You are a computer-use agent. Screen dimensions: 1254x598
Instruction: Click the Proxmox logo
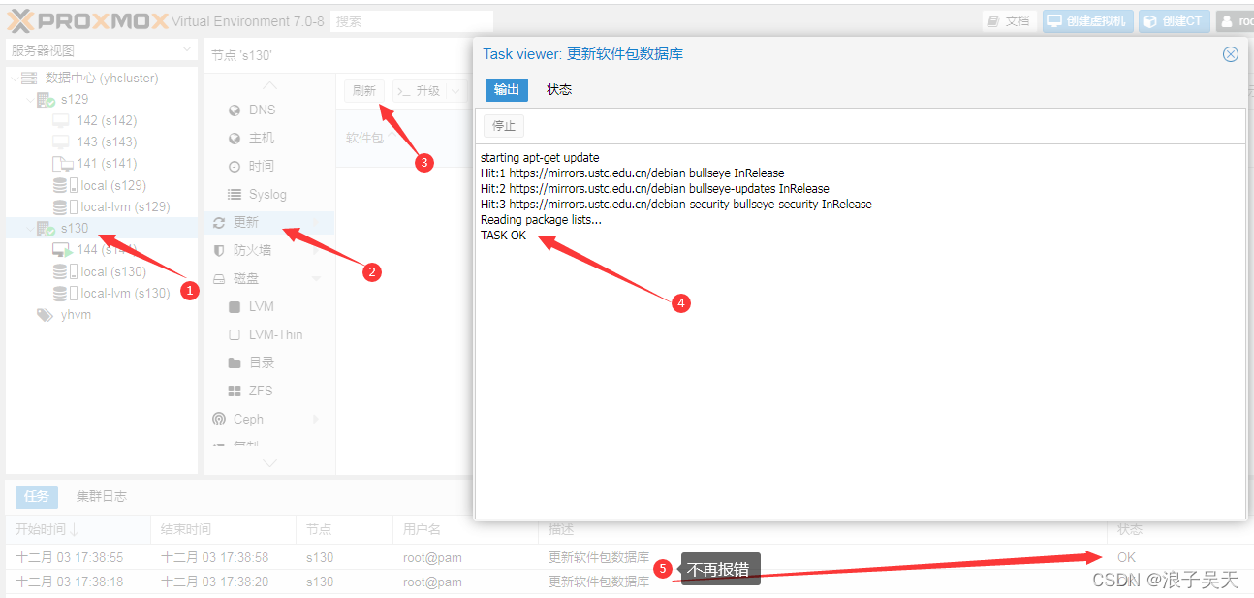click(88, 20)
